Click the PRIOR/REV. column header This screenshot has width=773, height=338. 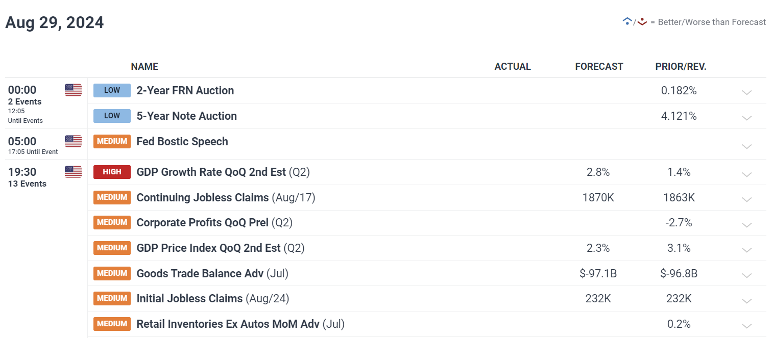681,67
